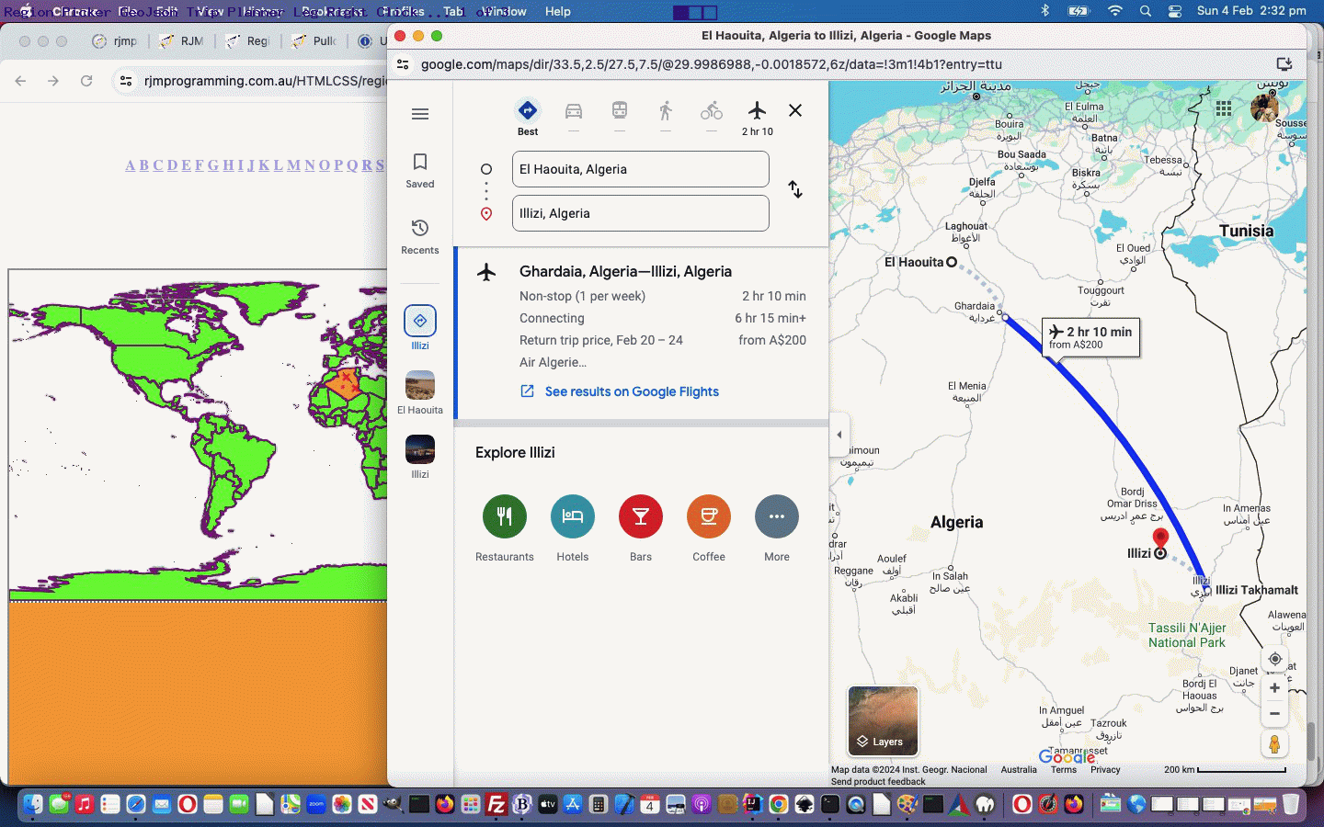This screenshot has height=827, width=1324.
Task: Open El Haouita recent thumbnail
Action: click(420, 391)
